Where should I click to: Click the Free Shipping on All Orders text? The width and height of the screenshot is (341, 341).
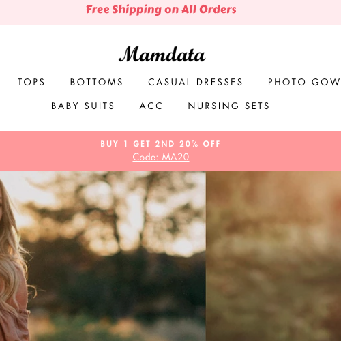coord(161,10)
